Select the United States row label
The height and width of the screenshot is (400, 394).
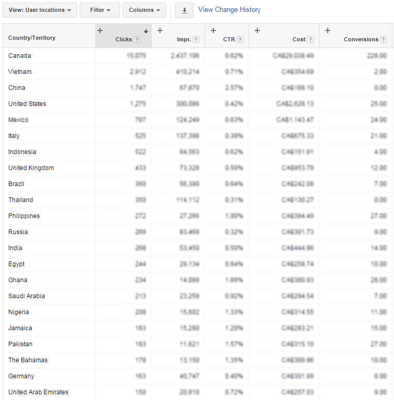[27, 104]
